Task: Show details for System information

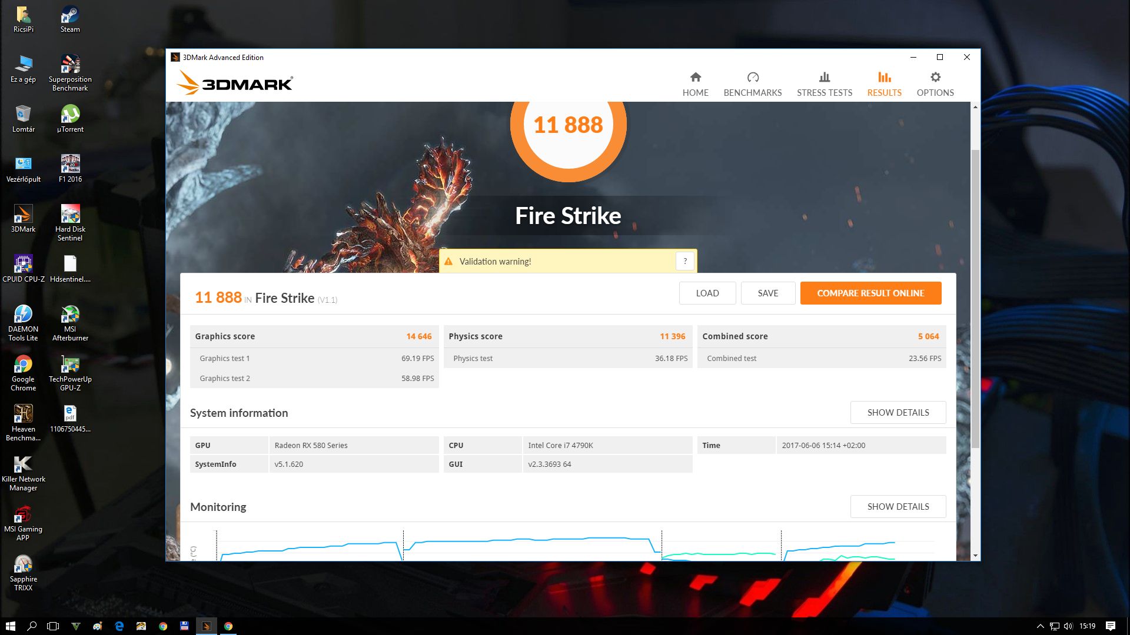Action: click(898, 412)
